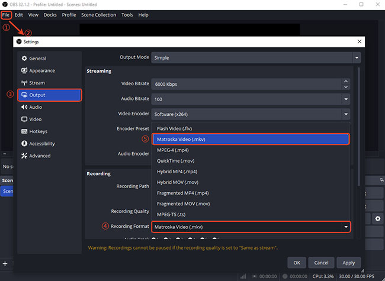385x281 pixels.
Task: Click the gear icon in main window
Action: (x=378, y=218)
